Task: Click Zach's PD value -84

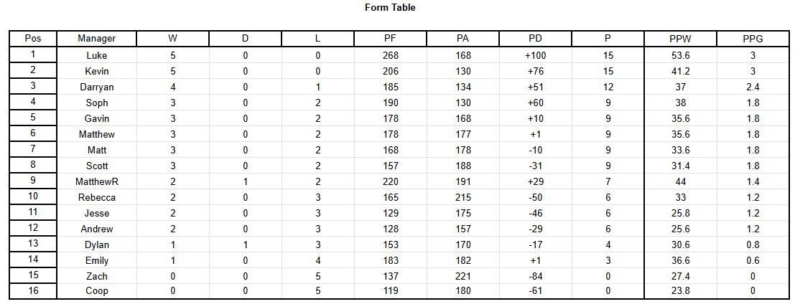Action: point(536,275)
